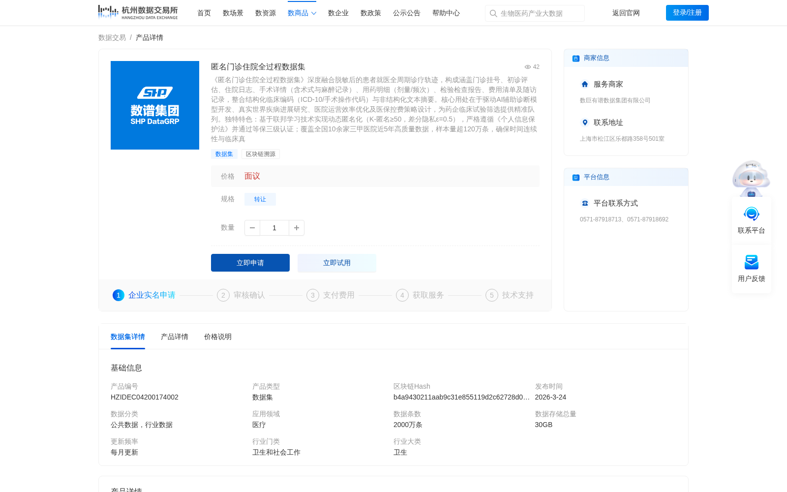Image resolution: width=787 pixels, height=492 pixels.
Task: Click the 登录/注册 button
Action: 687,13
